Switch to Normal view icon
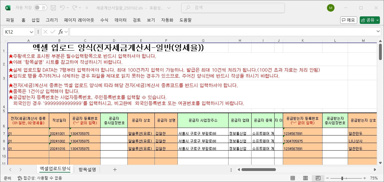384x182 pixels. [293, 178]
